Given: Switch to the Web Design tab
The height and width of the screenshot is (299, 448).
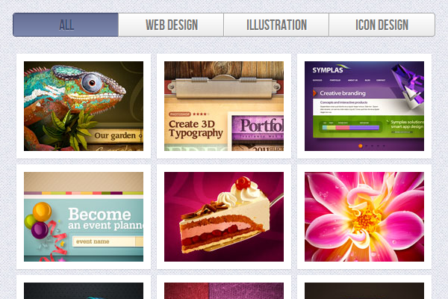Looking at the screenshot, I should 171,25.
